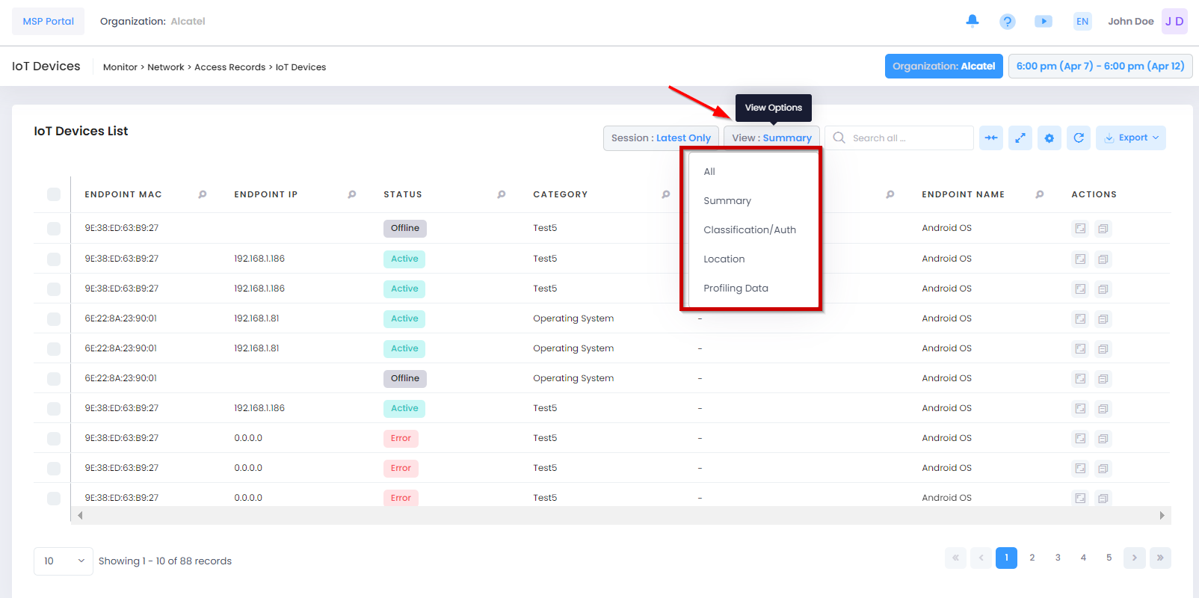
Task: Click stacked-pages icon for 9E:38:ED:63:B9:27 Offline row
Action: point(1103,229)
